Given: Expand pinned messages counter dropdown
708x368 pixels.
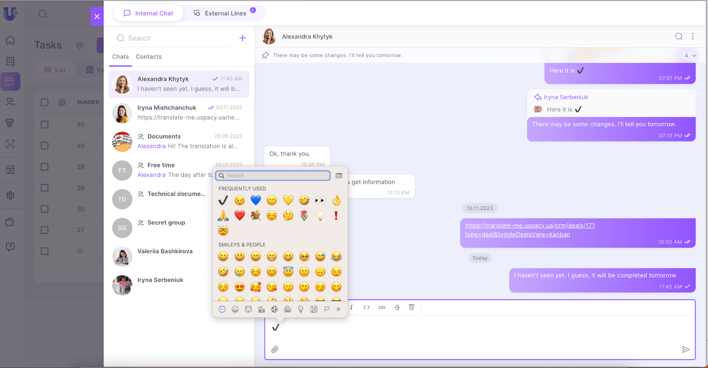Looking at the screenshot, I should (x=690, y=56).
